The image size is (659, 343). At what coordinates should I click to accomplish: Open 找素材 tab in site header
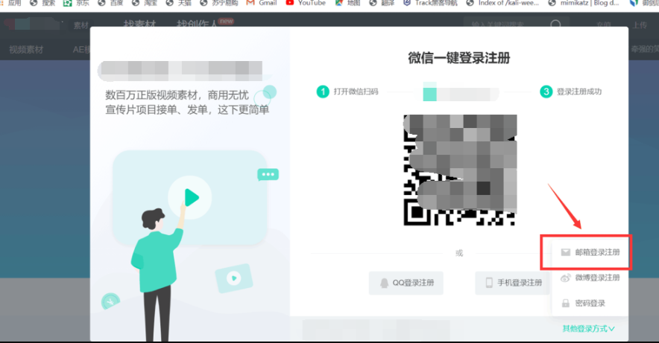tap(139, 25)
